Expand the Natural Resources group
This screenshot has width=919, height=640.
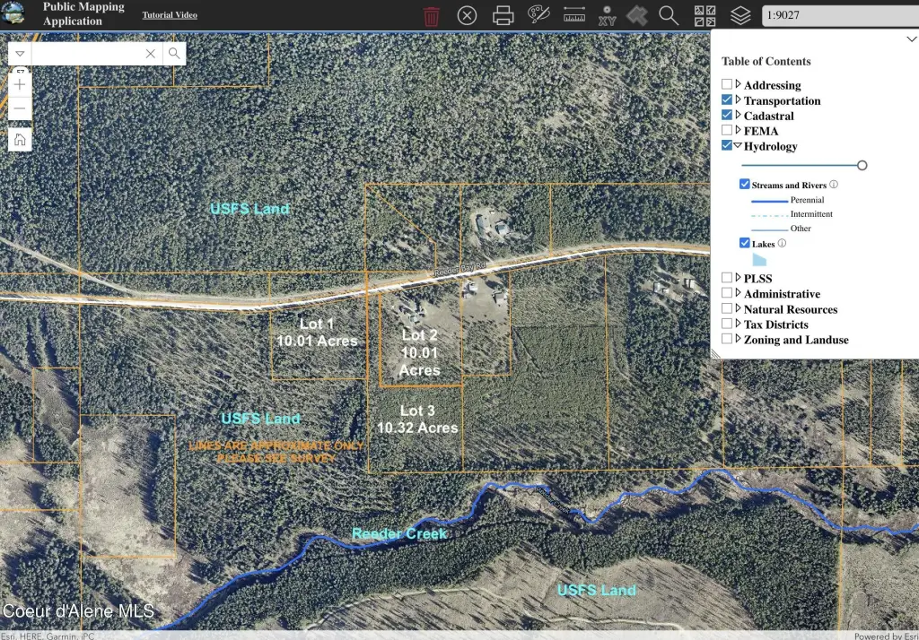click(738, 309)
